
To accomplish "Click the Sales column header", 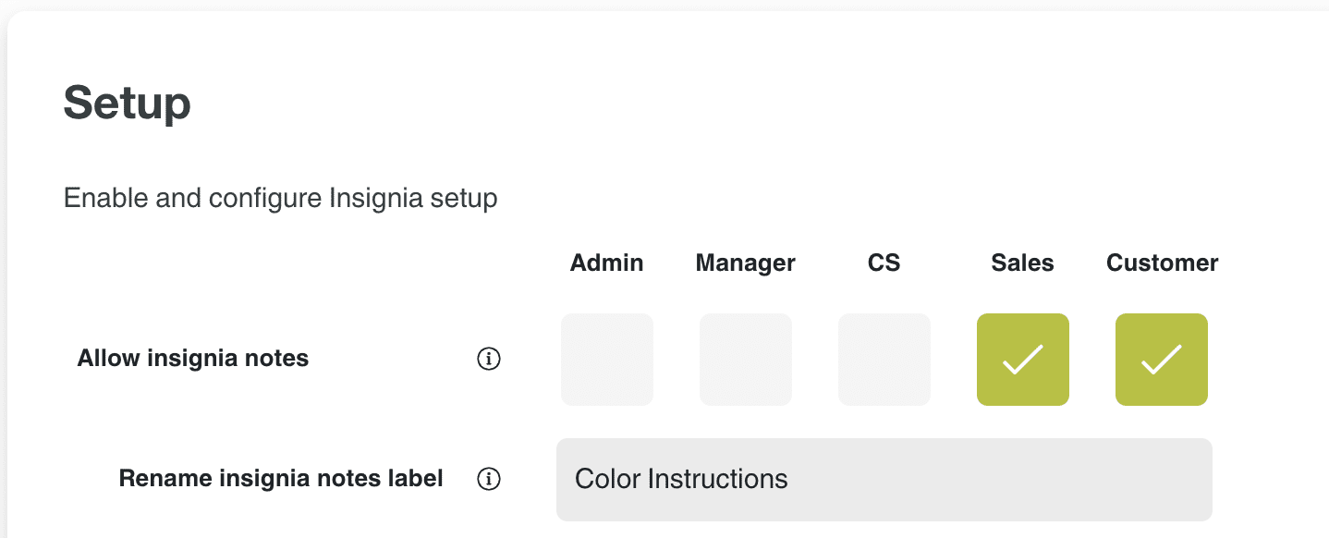I will click(x=1023, y=263).
